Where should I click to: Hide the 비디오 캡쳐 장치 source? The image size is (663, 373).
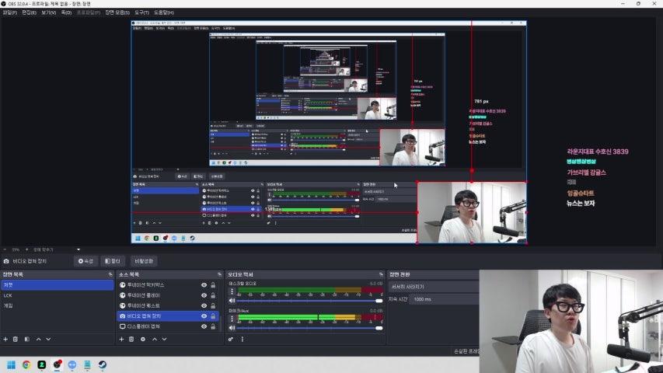point(204,316)
